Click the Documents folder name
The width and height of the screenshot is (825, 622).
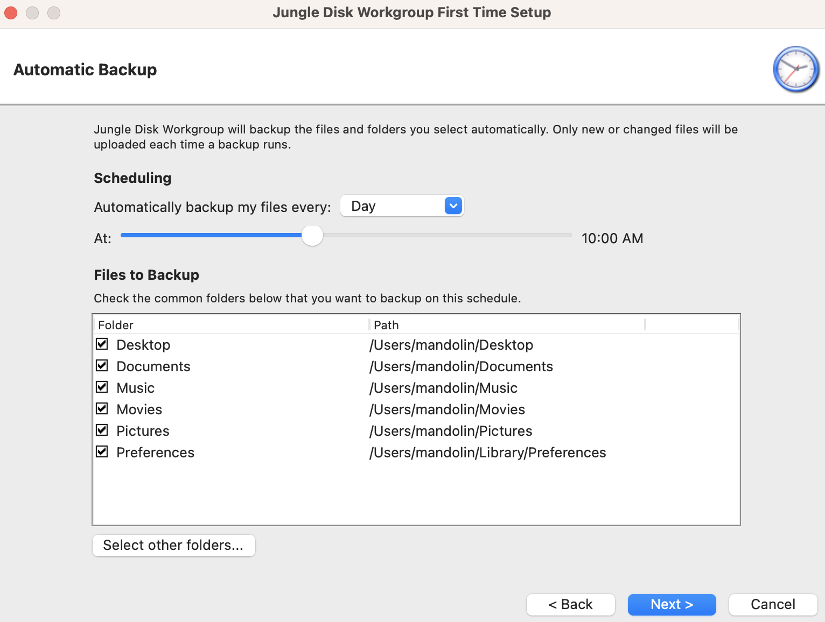point(153,366)
